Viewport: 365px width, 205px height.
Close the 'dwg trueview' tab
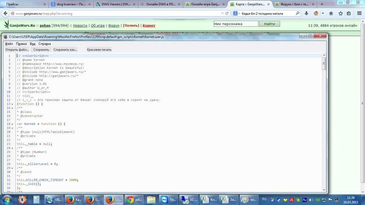click(x=89, y=4)
